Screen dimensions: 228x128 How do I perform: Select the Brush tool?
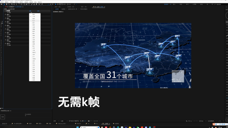(32, 4)
